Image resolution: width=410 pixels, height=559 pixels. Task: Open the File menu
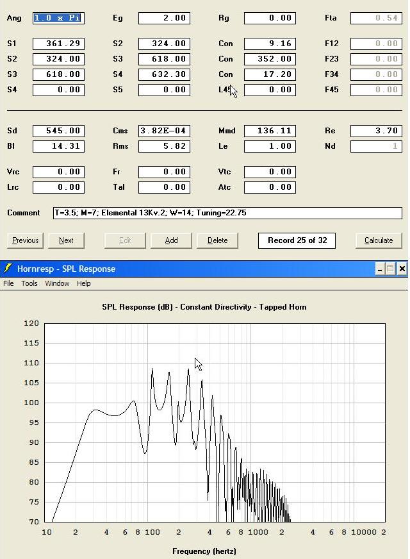8,283
